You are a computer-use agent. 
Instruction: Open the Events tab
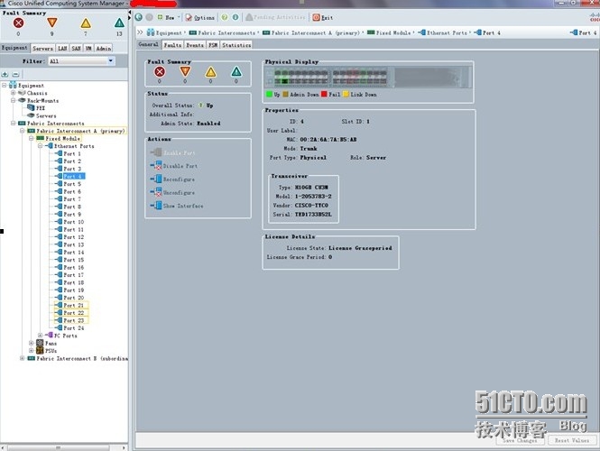(195, 45)
